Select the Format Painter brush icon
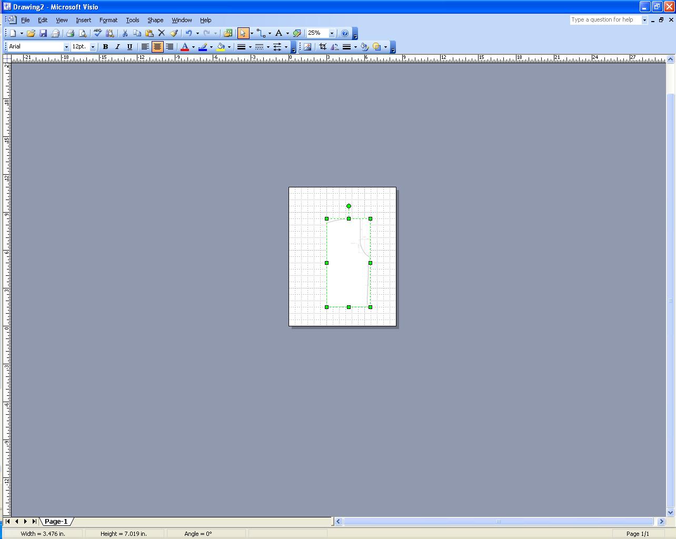The image size is (676, 539). point(174,33)
